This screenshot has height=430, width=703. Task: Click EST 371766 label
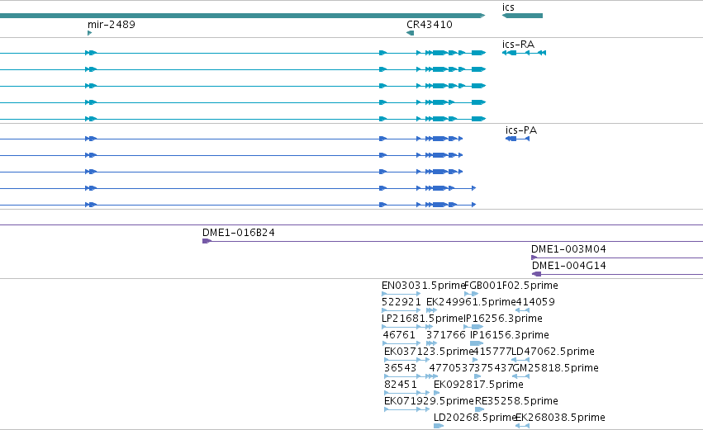[446, 335]
